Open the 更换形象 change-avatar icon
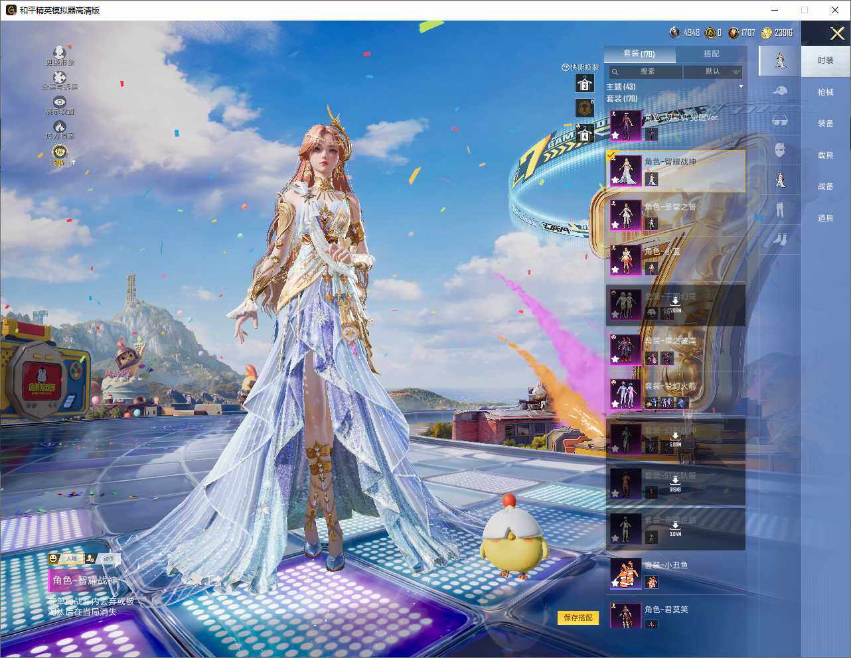This screenshot has width=851, height=658. [x=59, y=52]
